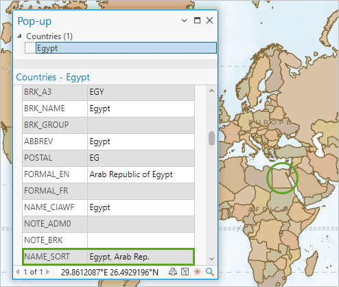This screenshot has height=287, width=339.
Task: Select Egypt in the results tree
Action: pos(126,48)
